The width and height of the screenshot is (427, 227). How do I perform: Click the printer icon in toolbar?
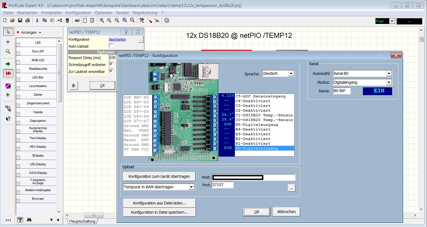pyautogui.click(x=28, y=21)
